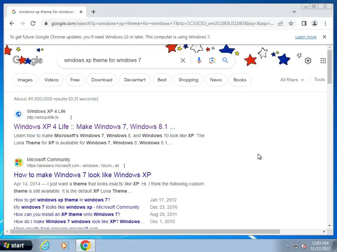The image size is (337, 252).
Task: Open Google apps grid
Action: click(x=323, y=61)
